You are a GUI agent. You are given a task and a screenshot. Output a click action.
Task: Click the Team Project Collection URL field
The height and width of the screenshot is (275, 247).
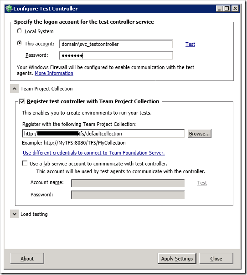click(x=103, y=134)
